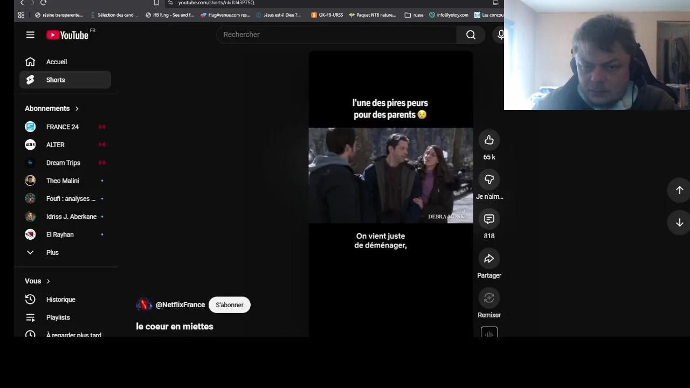Click the Shorts video player frame
Image resolution: width=690 pixels, height=388 pixels.
[x=391, y=194]
